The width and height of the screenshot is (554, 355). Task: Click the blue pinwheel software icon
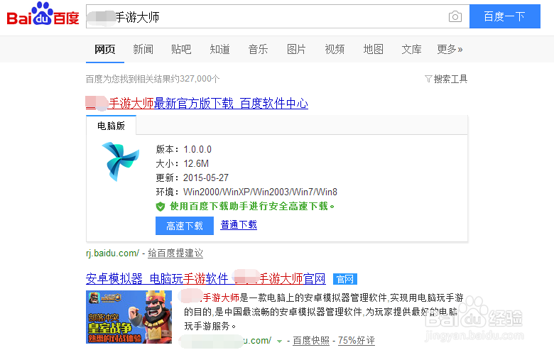click(x=120, y=161)
